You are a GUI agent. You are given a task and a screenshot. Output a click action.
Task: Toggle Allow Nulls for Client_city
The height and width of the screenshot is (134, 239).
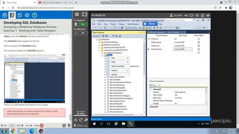(199, 46)
